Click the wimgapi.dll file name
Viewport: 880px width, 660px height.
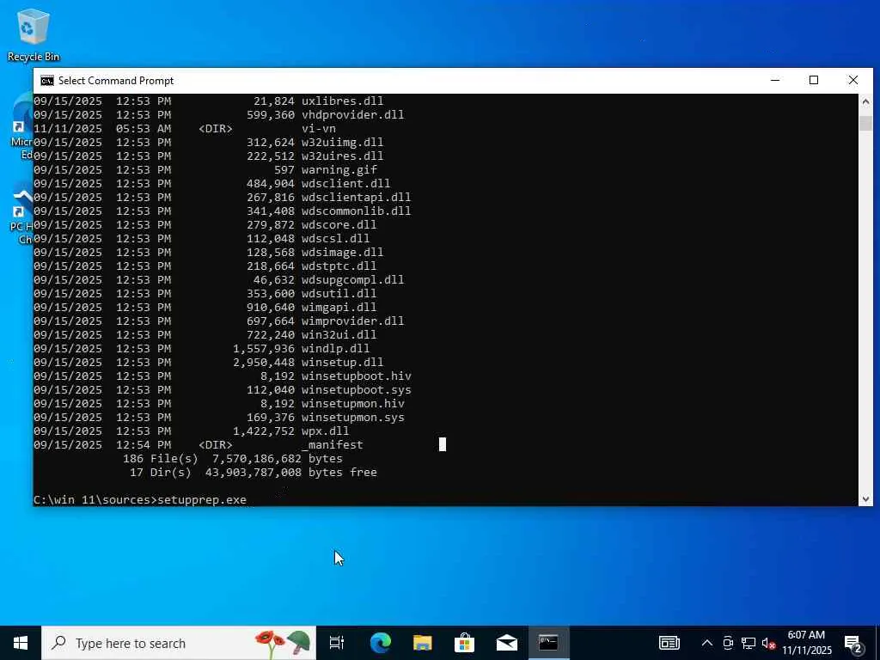pos(339,307)
